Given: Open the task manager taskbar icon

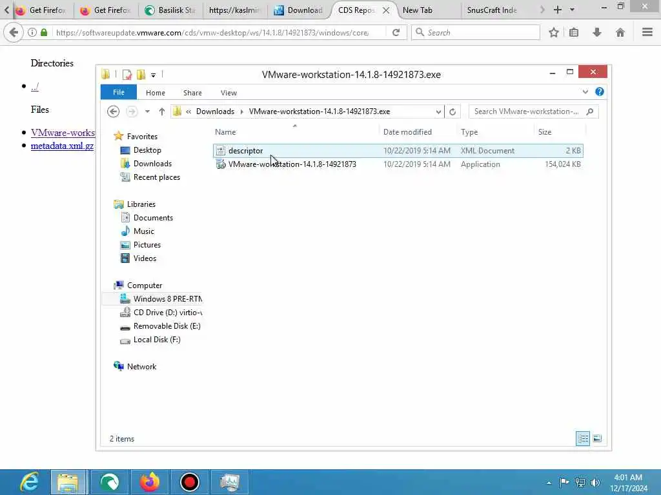Looking at the screenshot, I should point(230,482).
